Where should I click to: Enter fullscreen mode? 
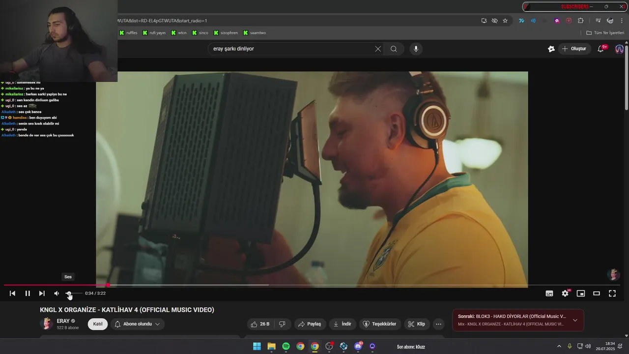[612, 294]
